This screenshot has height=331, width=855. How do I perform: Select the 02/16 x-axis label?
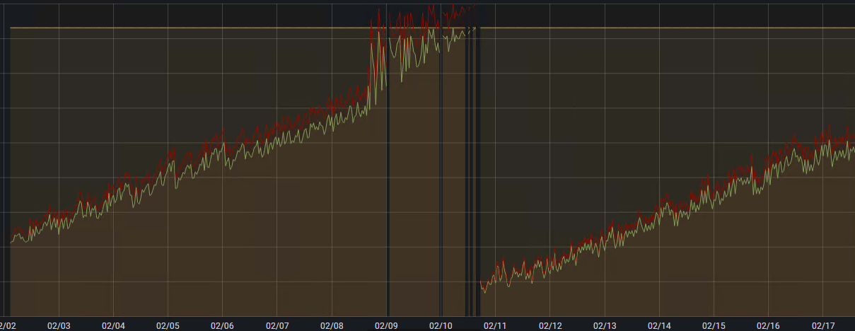pyautogui.click(x=768, y=325)
